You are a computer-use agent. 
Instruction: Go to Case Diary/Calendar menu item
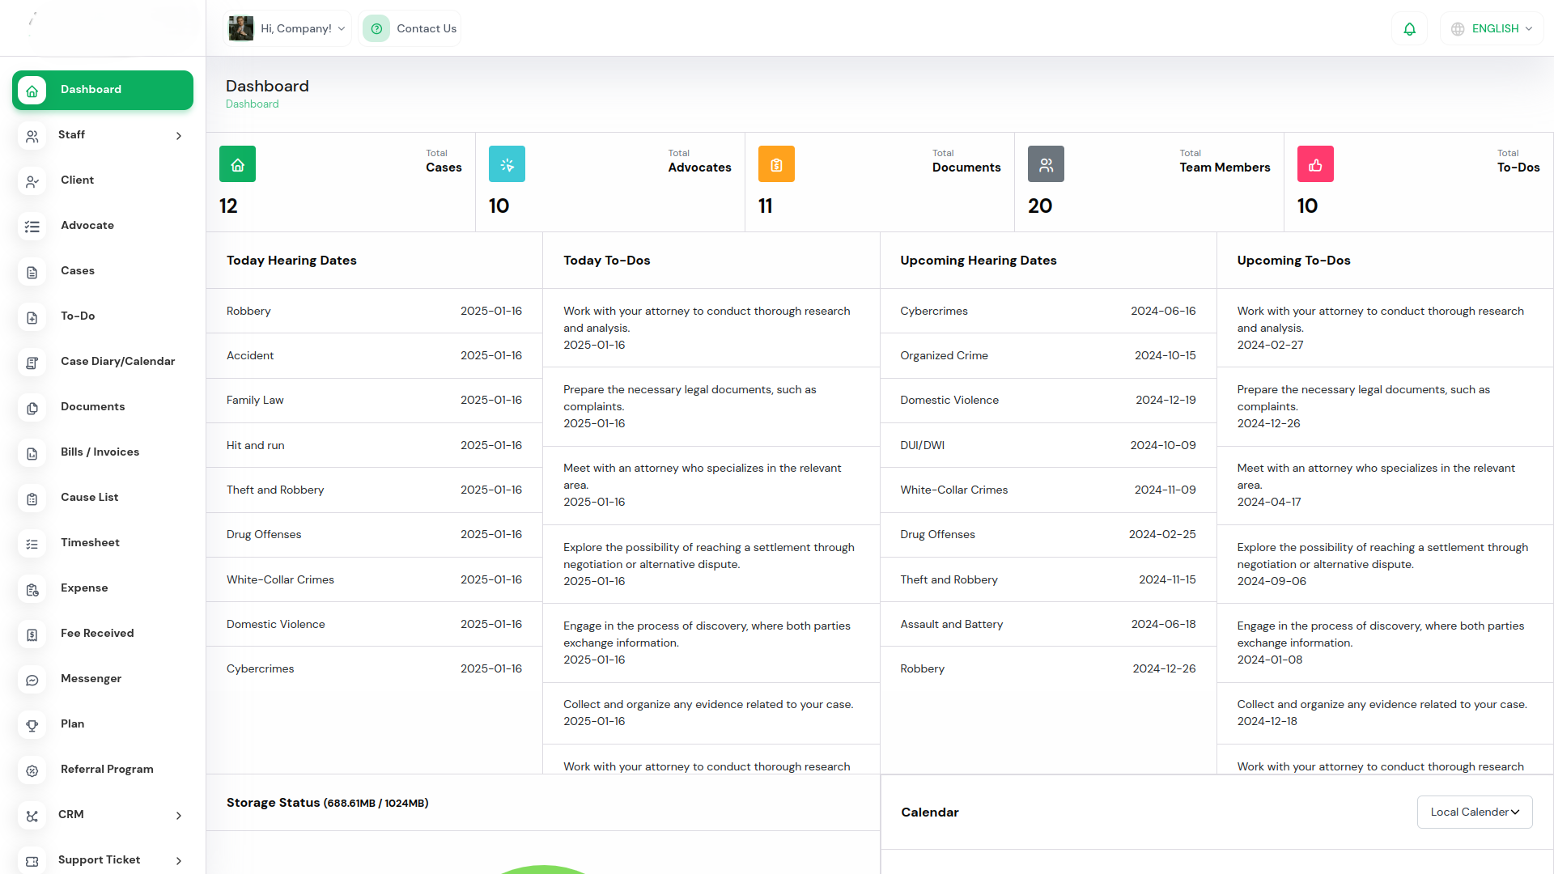pyautogui.click(x=117, y=362)
